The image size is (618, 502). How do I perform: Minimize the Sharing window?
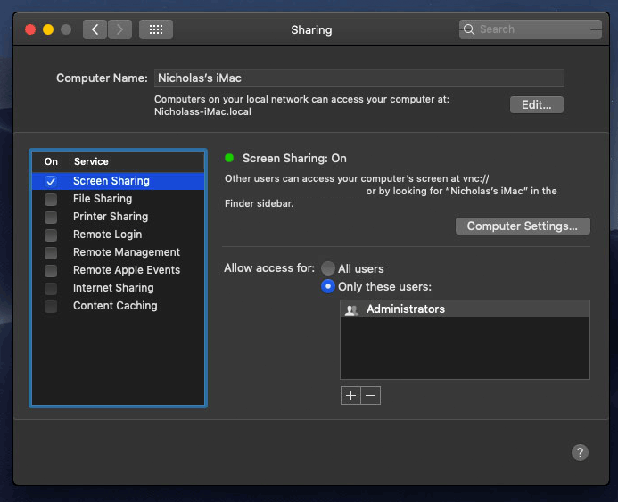(48, 29)
